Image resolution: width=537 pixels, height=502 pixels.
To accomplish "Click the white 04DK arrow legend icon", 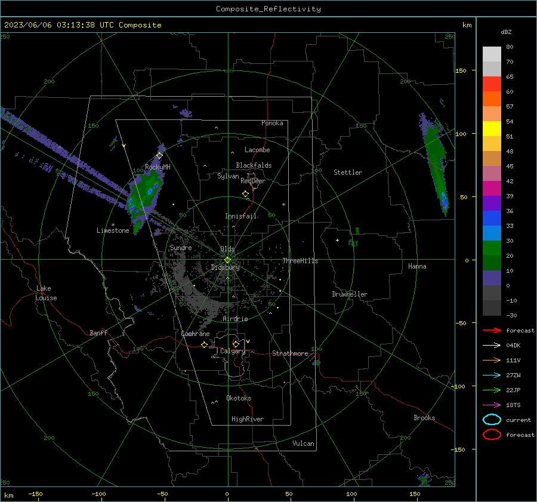I will [x=492, y=346].
